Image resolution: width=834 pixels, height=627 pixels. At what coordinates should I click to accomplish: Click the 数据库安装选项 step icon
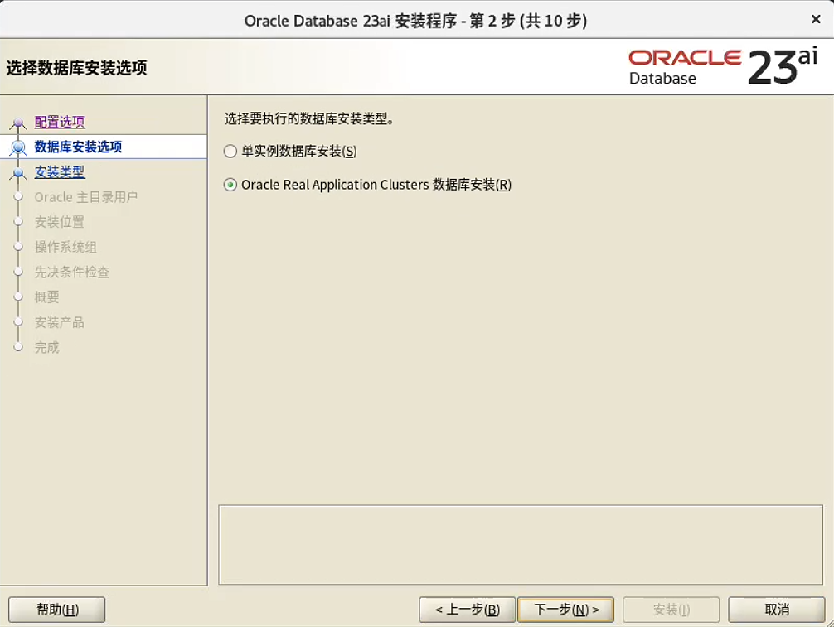click(x=18, y=147)
